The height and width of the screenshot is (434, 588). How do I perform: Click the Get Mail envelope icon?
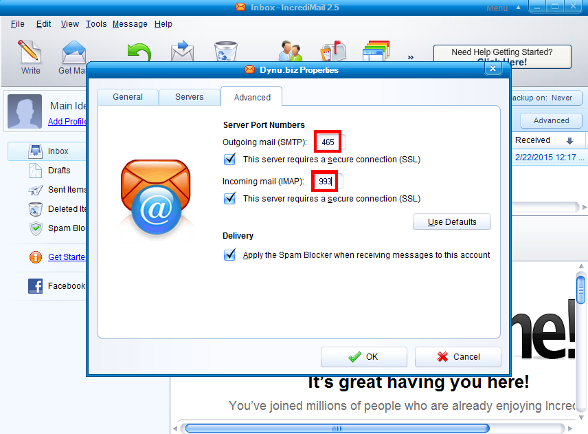[x=74, y=52]
